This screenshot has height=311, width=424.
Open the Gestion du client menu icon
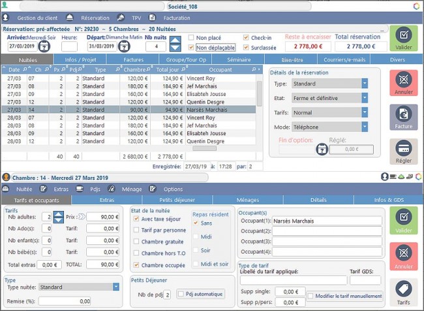pyautogui.click(x=6, y=18)
